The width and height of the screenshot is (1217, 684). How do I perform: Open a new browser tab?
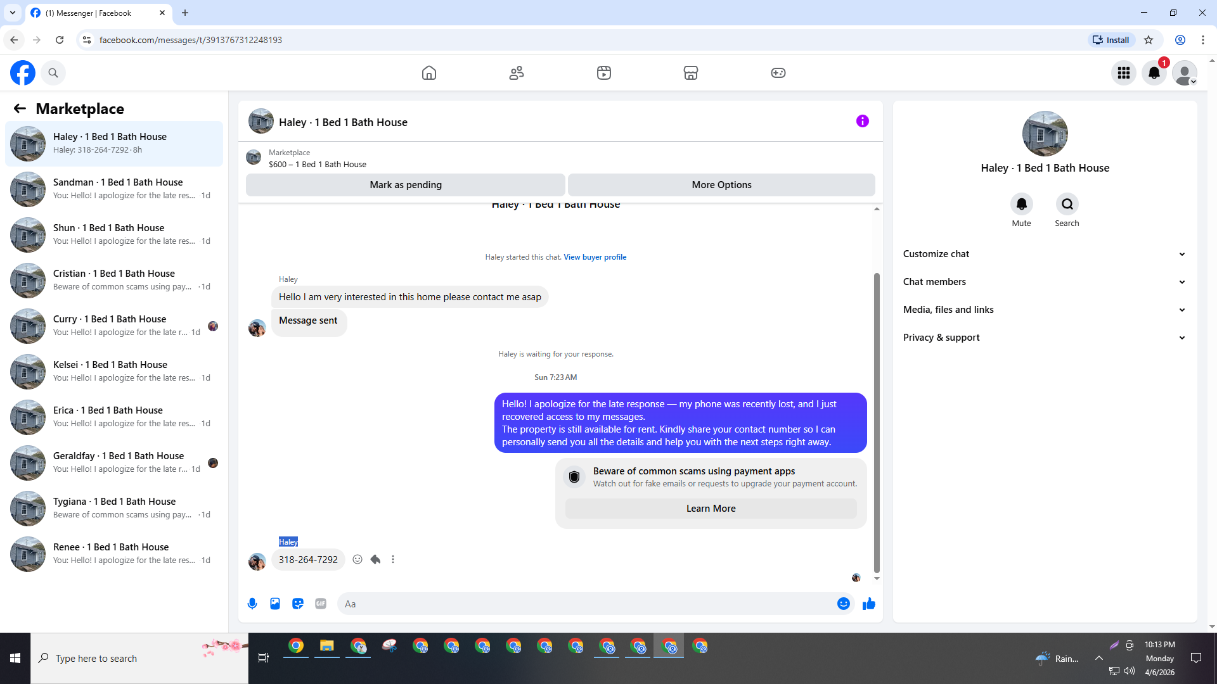point(185,13)
